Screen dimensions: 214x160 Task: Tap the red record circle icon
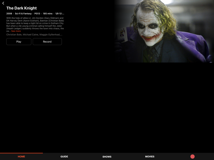[x=192, y=156]
